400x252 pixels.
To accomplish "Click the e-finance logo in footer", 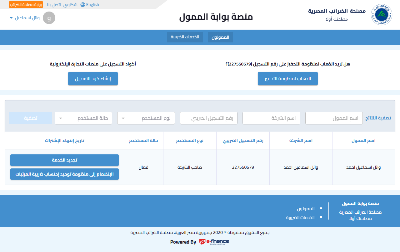I will point(214,242).
